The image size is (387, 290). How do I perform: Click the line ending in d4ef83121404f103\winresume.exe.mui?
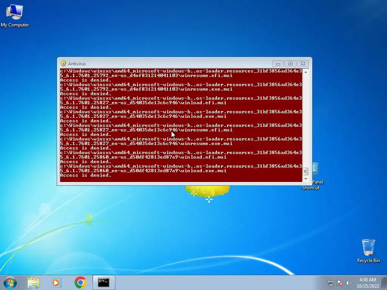point(146,89)
